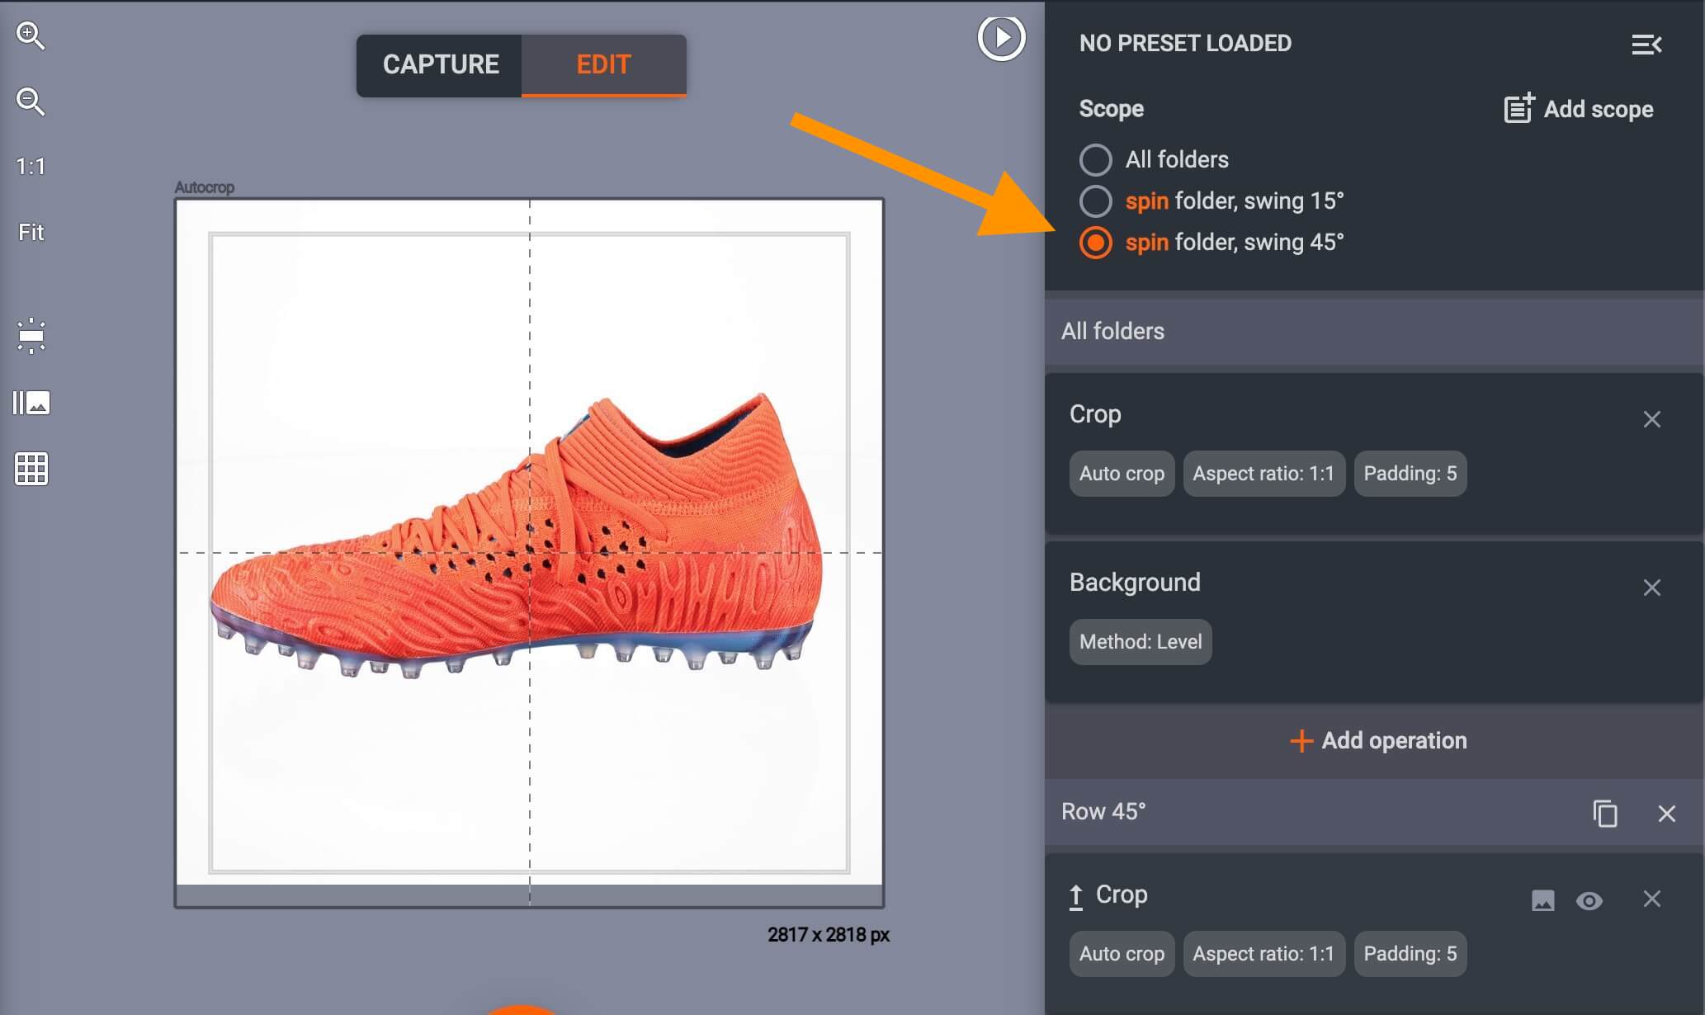Select the All folders scope radio button
Screen dimensions: 1705x1015
(1096, 160)
